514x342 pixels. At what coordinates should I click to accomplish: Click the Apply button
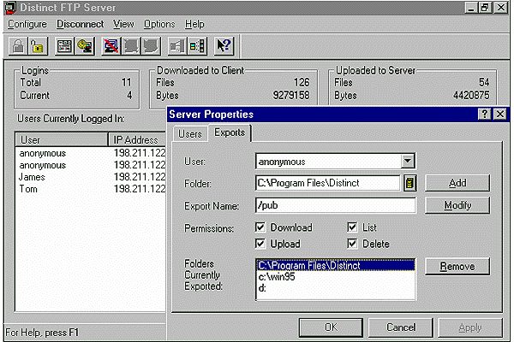[470, 327]
